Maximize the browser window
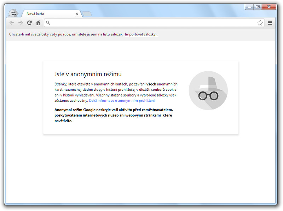This screenshot has width=283, height=211. point(258,7)
